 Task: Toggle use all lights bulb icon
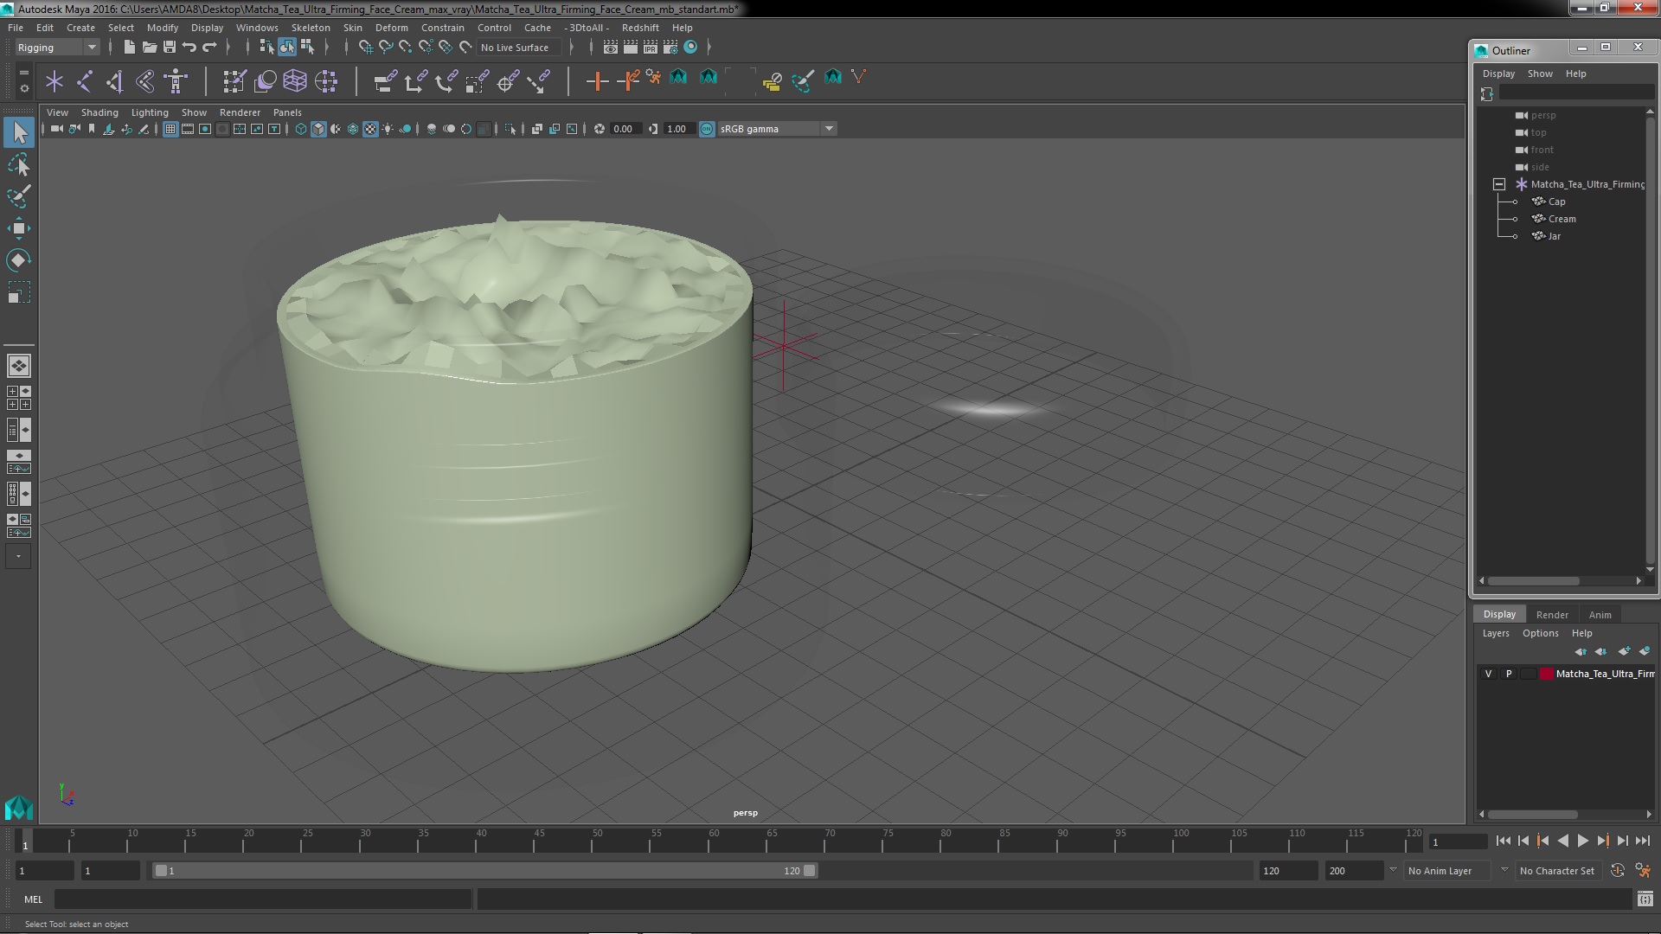coord(388,129)
